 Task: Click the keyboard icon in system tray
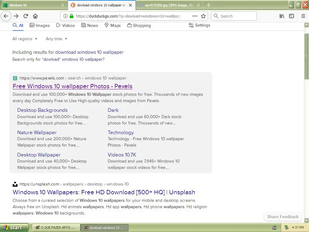pos(274,228)
